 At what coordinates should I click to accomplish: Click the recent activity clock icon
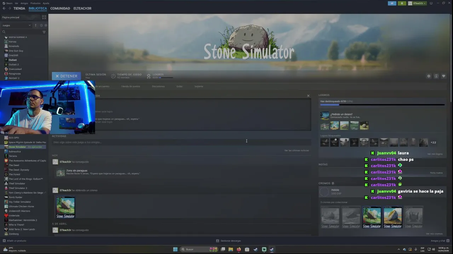[41, 25]
